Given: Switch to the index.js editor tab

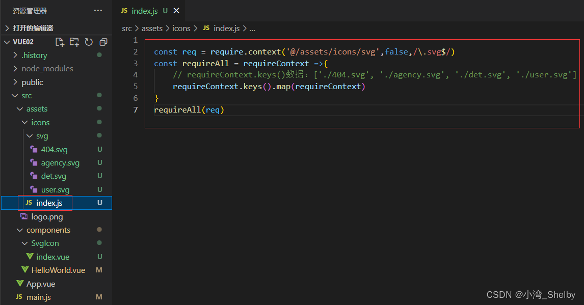Looking at the screenshot, I should 144,11.
